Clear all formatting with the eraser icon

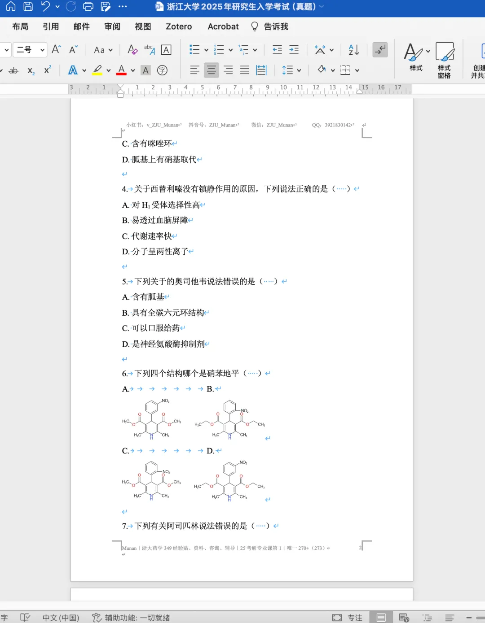pos(132,50)
